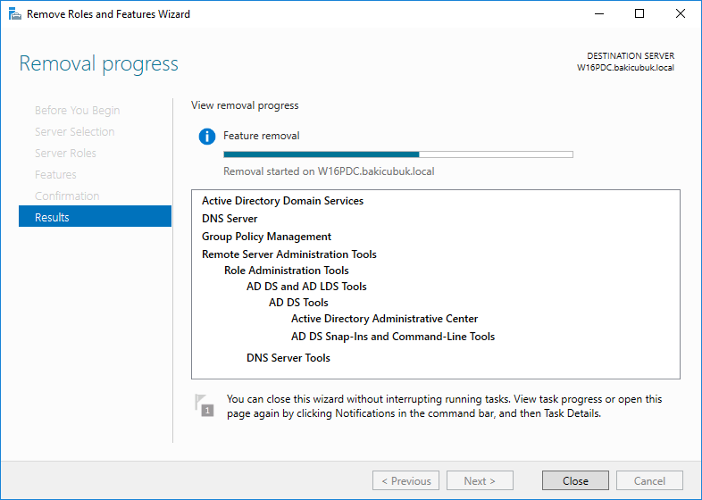
Task: Click the window title text
Action: tap(108, 14)
